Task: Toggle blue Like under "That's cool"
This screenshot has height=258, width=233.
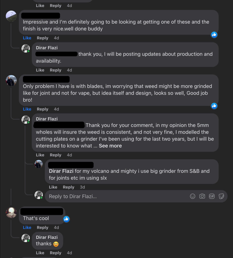Action: (27, 228)
